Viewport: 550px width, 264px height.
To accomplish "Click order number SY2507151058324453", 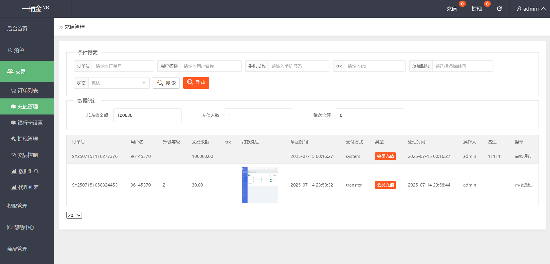I will click(x=95, y=185).
